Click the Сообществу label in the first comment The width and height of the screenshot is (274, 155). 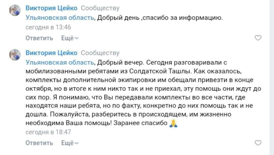(x=100, y=8)
